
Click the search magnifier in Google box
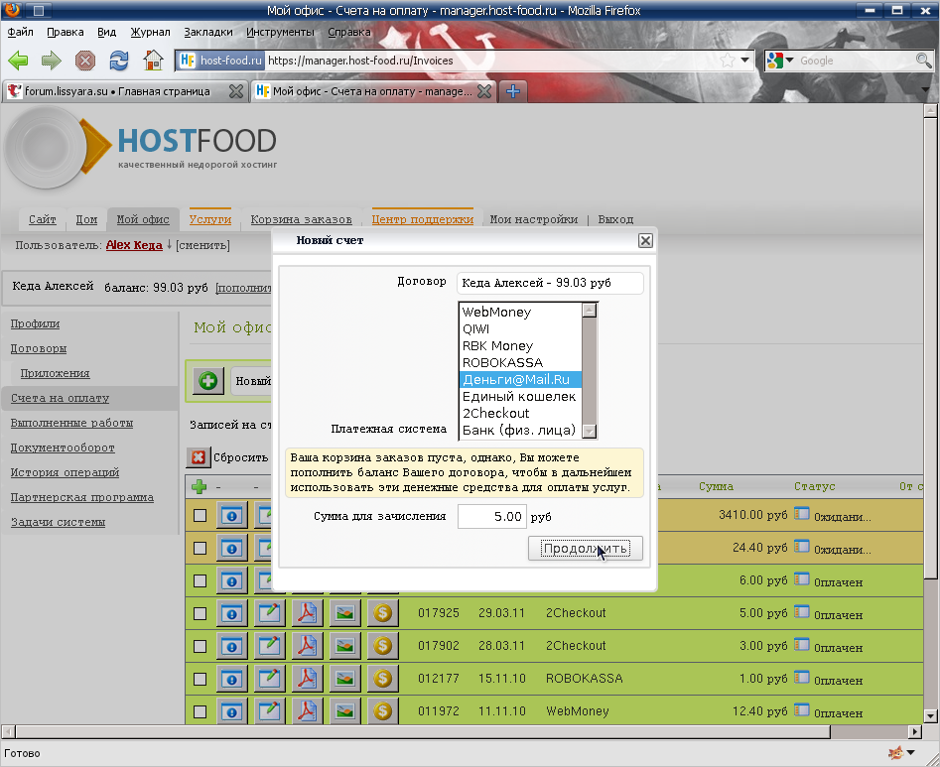[x=924, y=60]
